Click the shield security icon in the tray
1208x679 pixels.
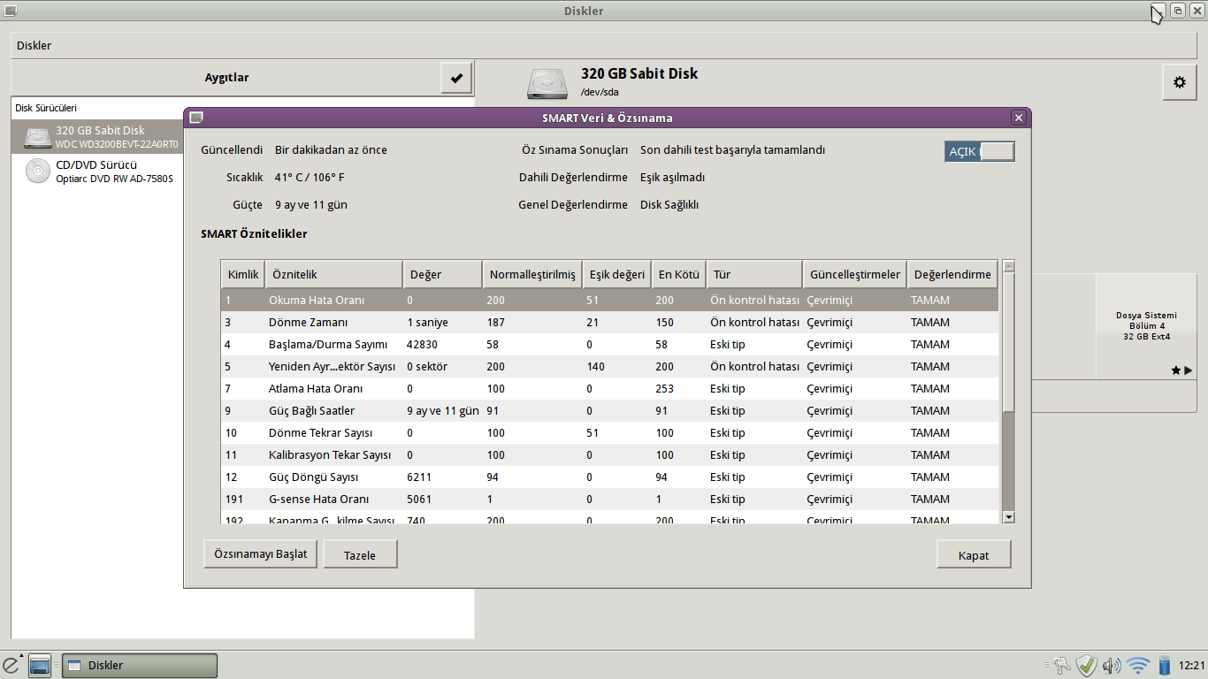(1087, 666)
